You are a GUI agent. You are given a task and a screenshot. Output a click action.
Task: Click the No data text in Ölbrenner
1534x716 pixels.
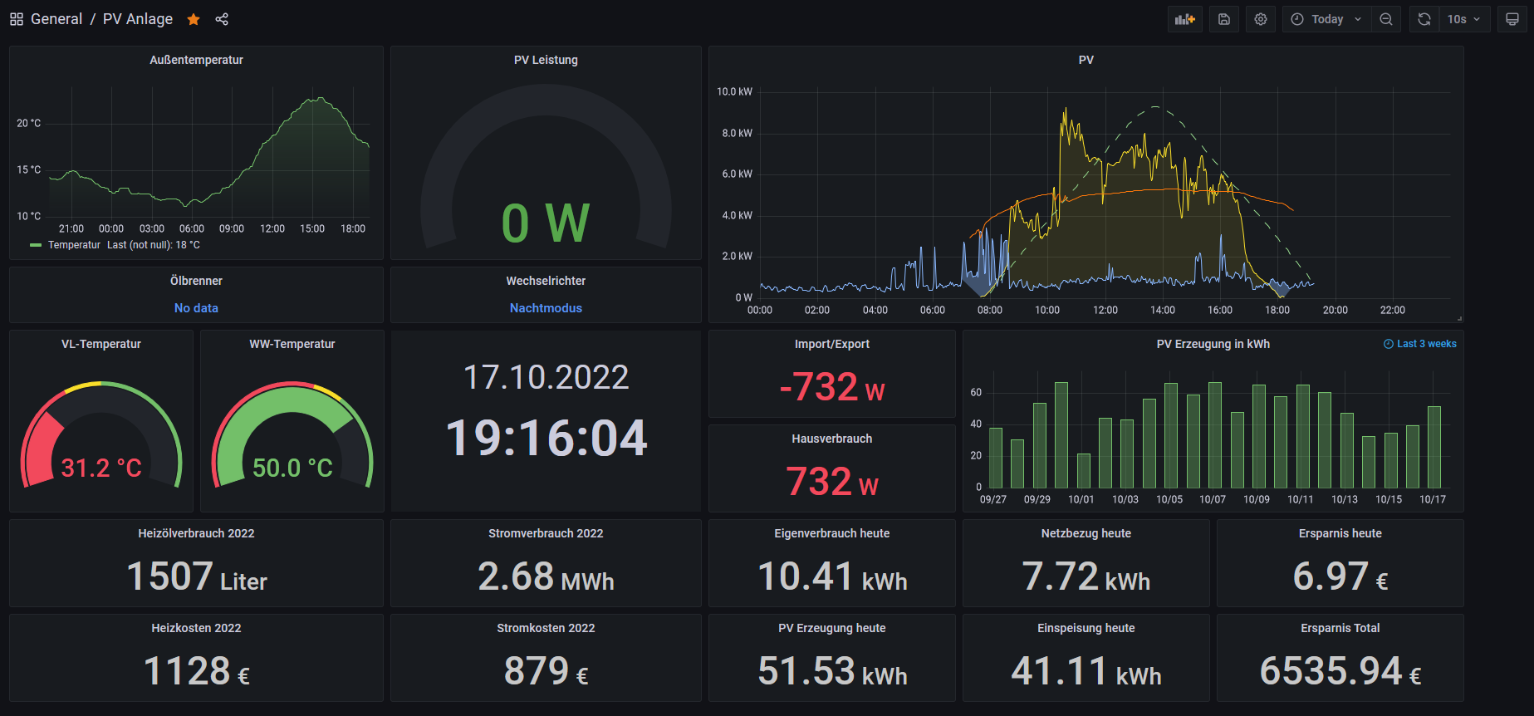(196, 308)
